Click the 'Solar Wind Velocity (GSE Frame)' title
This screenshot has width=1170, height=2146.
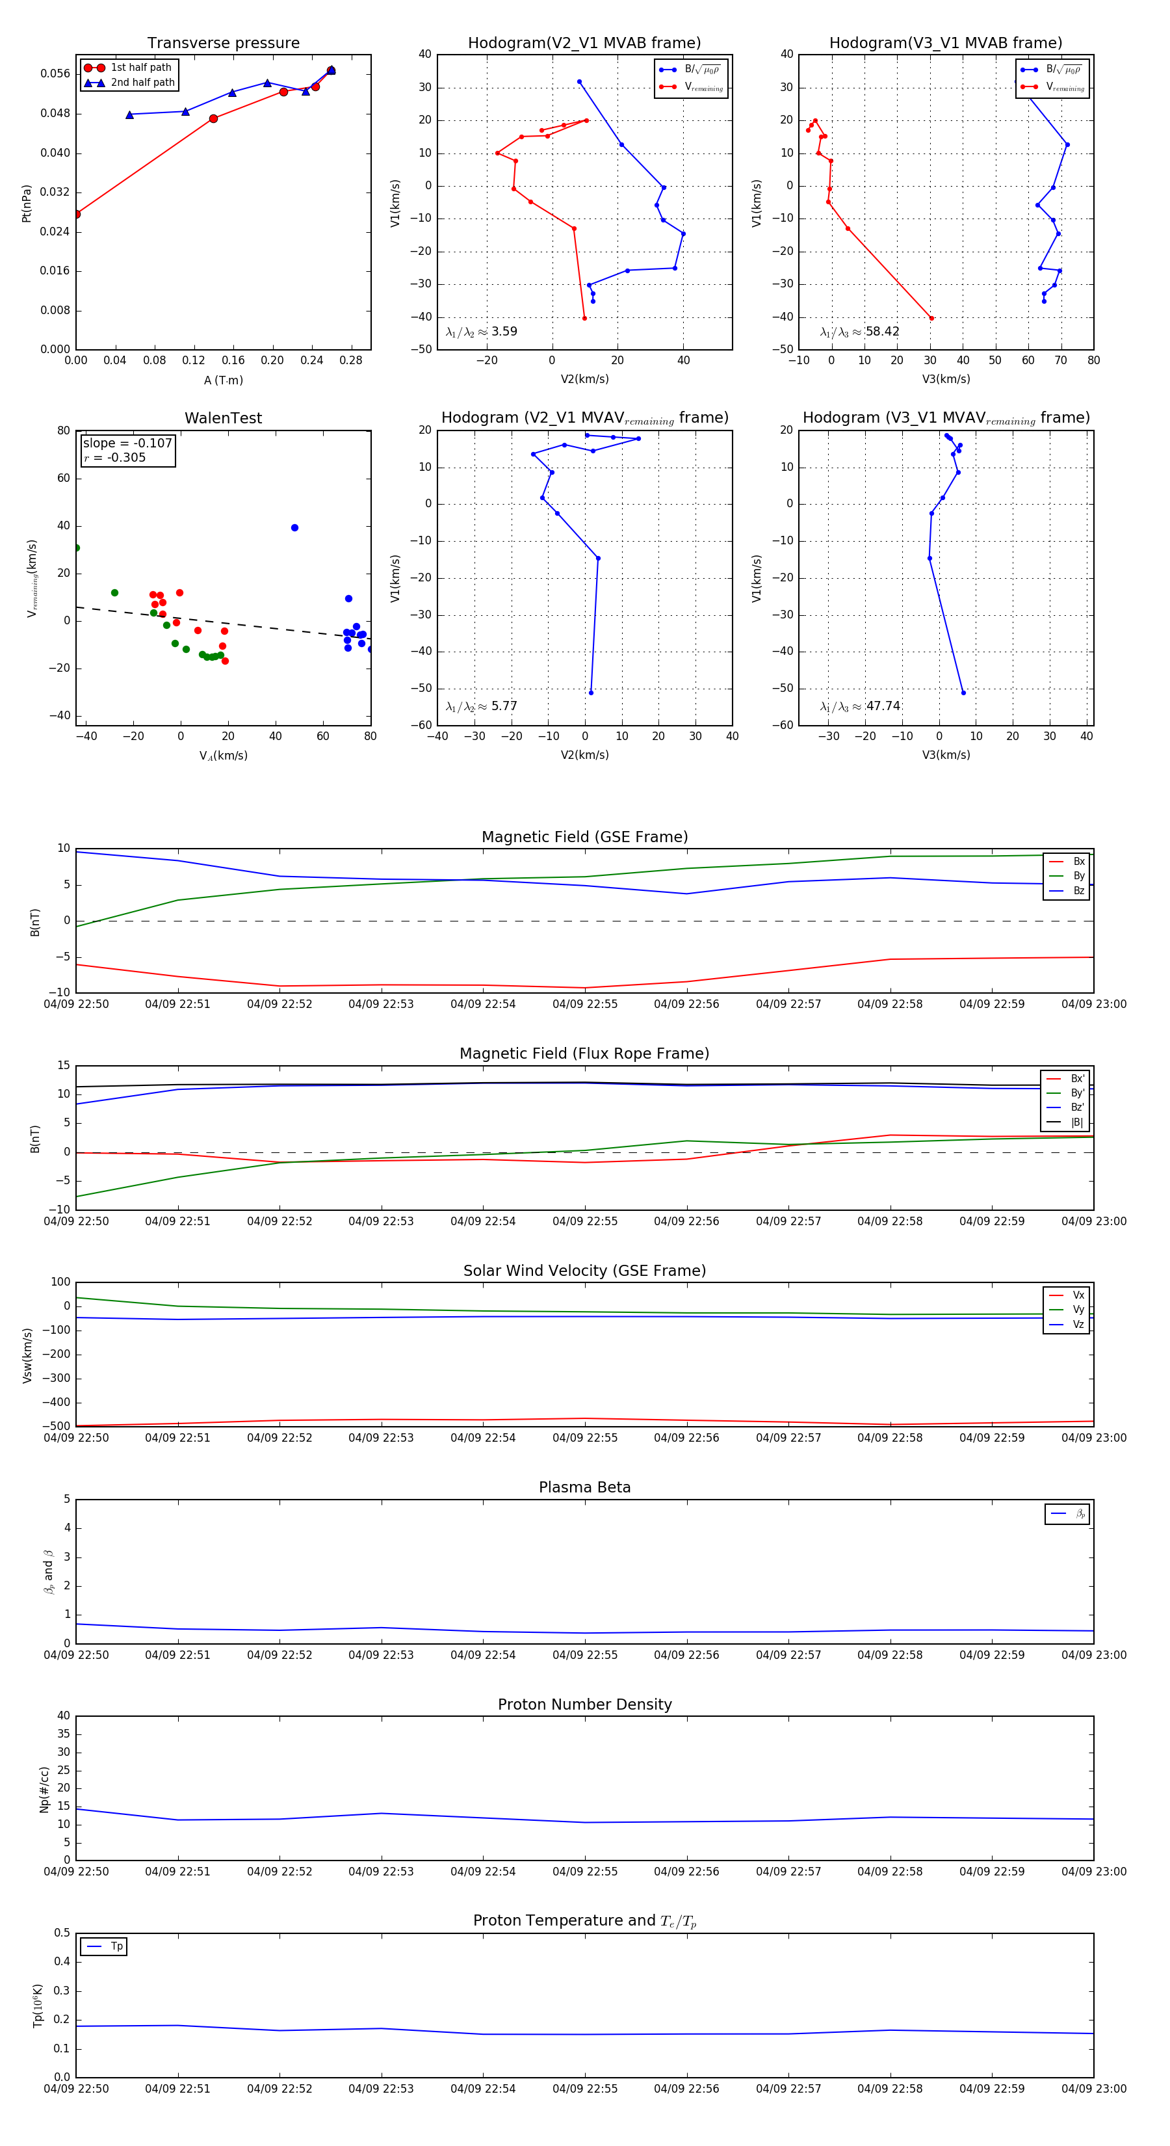point(584,1271)
